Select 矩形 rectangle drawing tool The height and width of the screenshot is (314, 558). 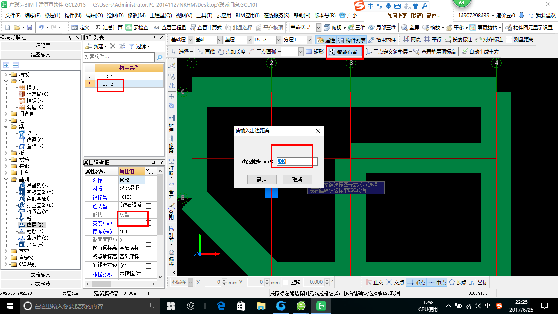[x=315, y=52]
